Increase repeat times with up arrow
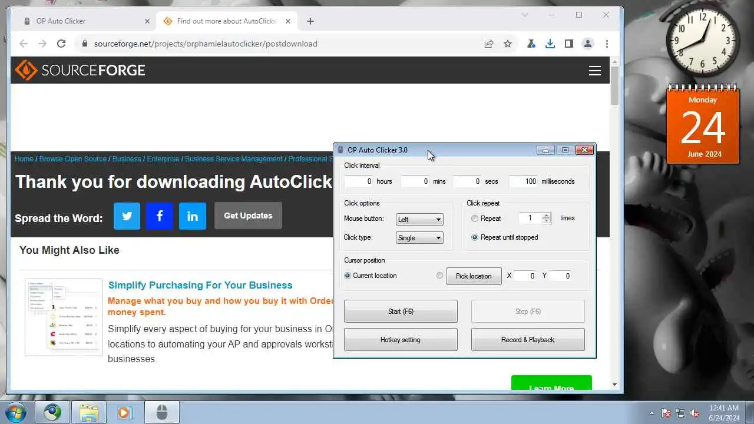The height and width of the screenshot is (424, 754). coord(547,215)
